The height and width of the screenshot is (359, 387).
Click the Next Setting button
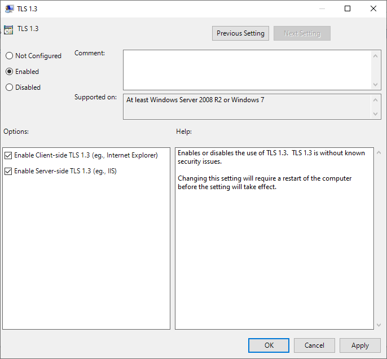click(302, 33)
